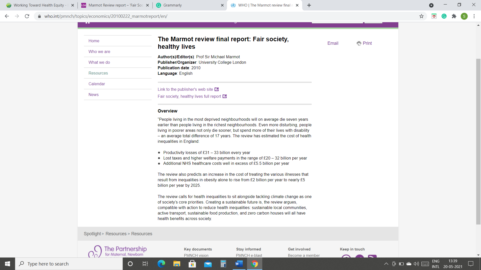Open the volume control in tray
This screenshot has width=481, height=270.
[x=416, y=264]
